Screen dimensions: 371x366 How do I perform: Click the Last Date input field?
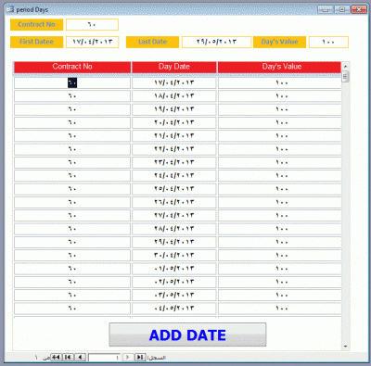coord(216,42)
